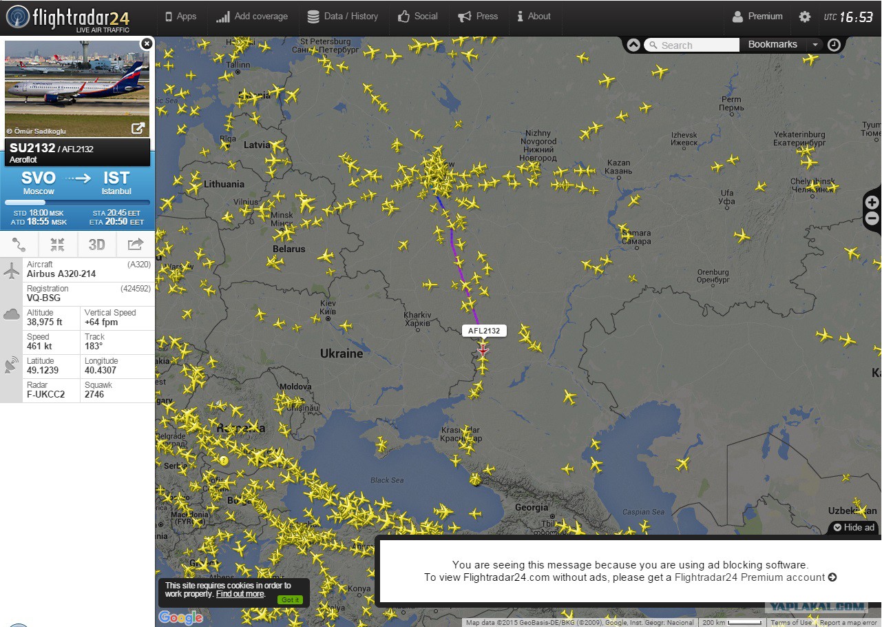Zoom in on the map
Image resolution: width=882 pixels, height=627 pixels.
872,203
